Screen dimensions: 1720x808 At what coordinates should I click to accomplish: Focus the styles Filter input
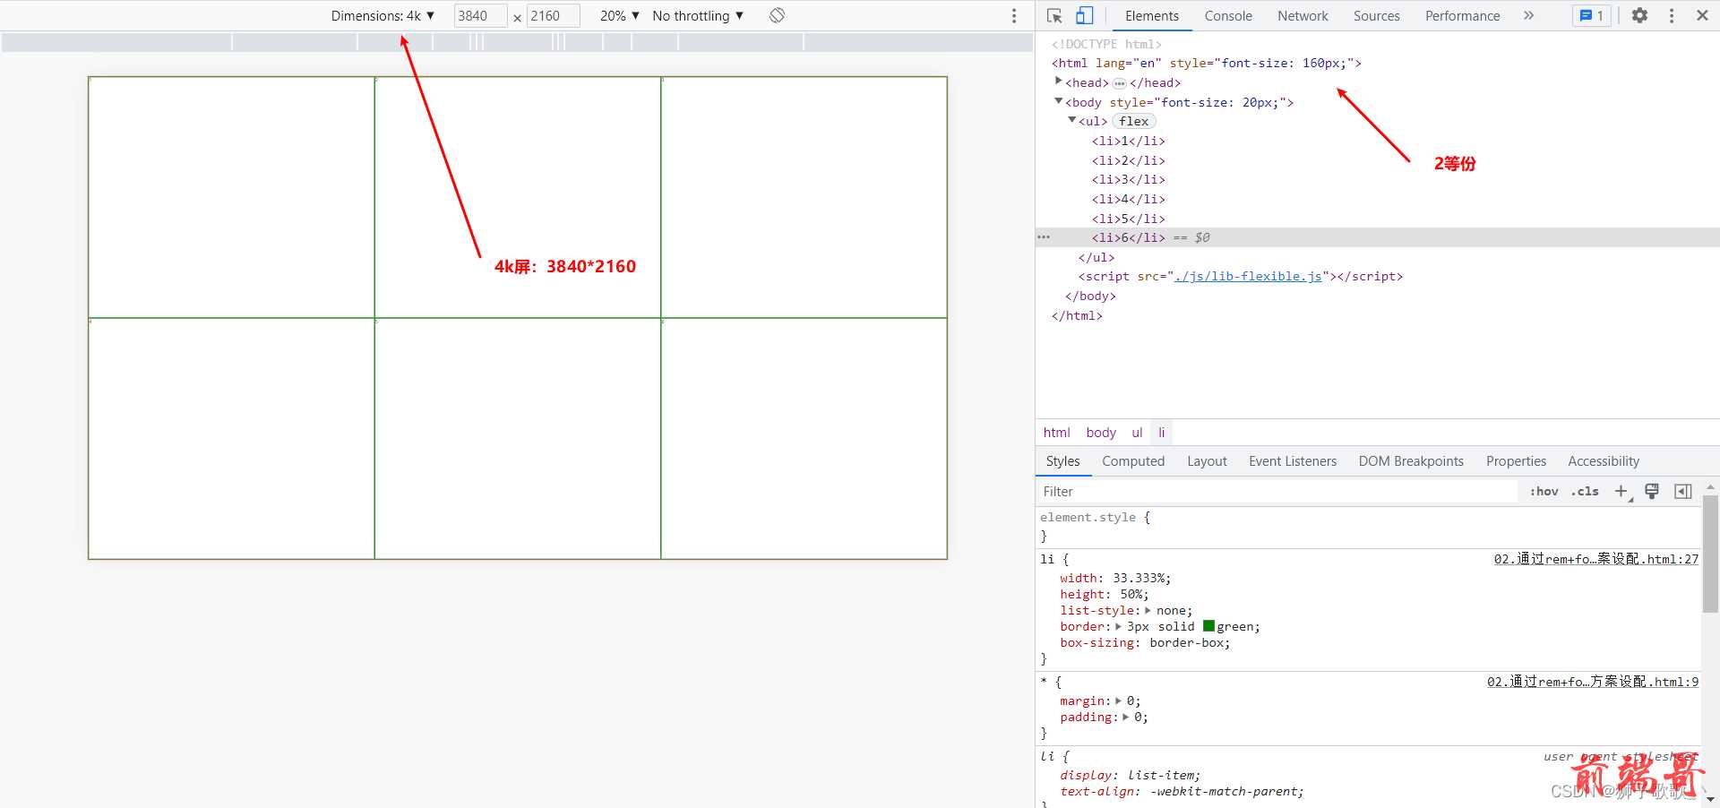tap(1279, 491)
